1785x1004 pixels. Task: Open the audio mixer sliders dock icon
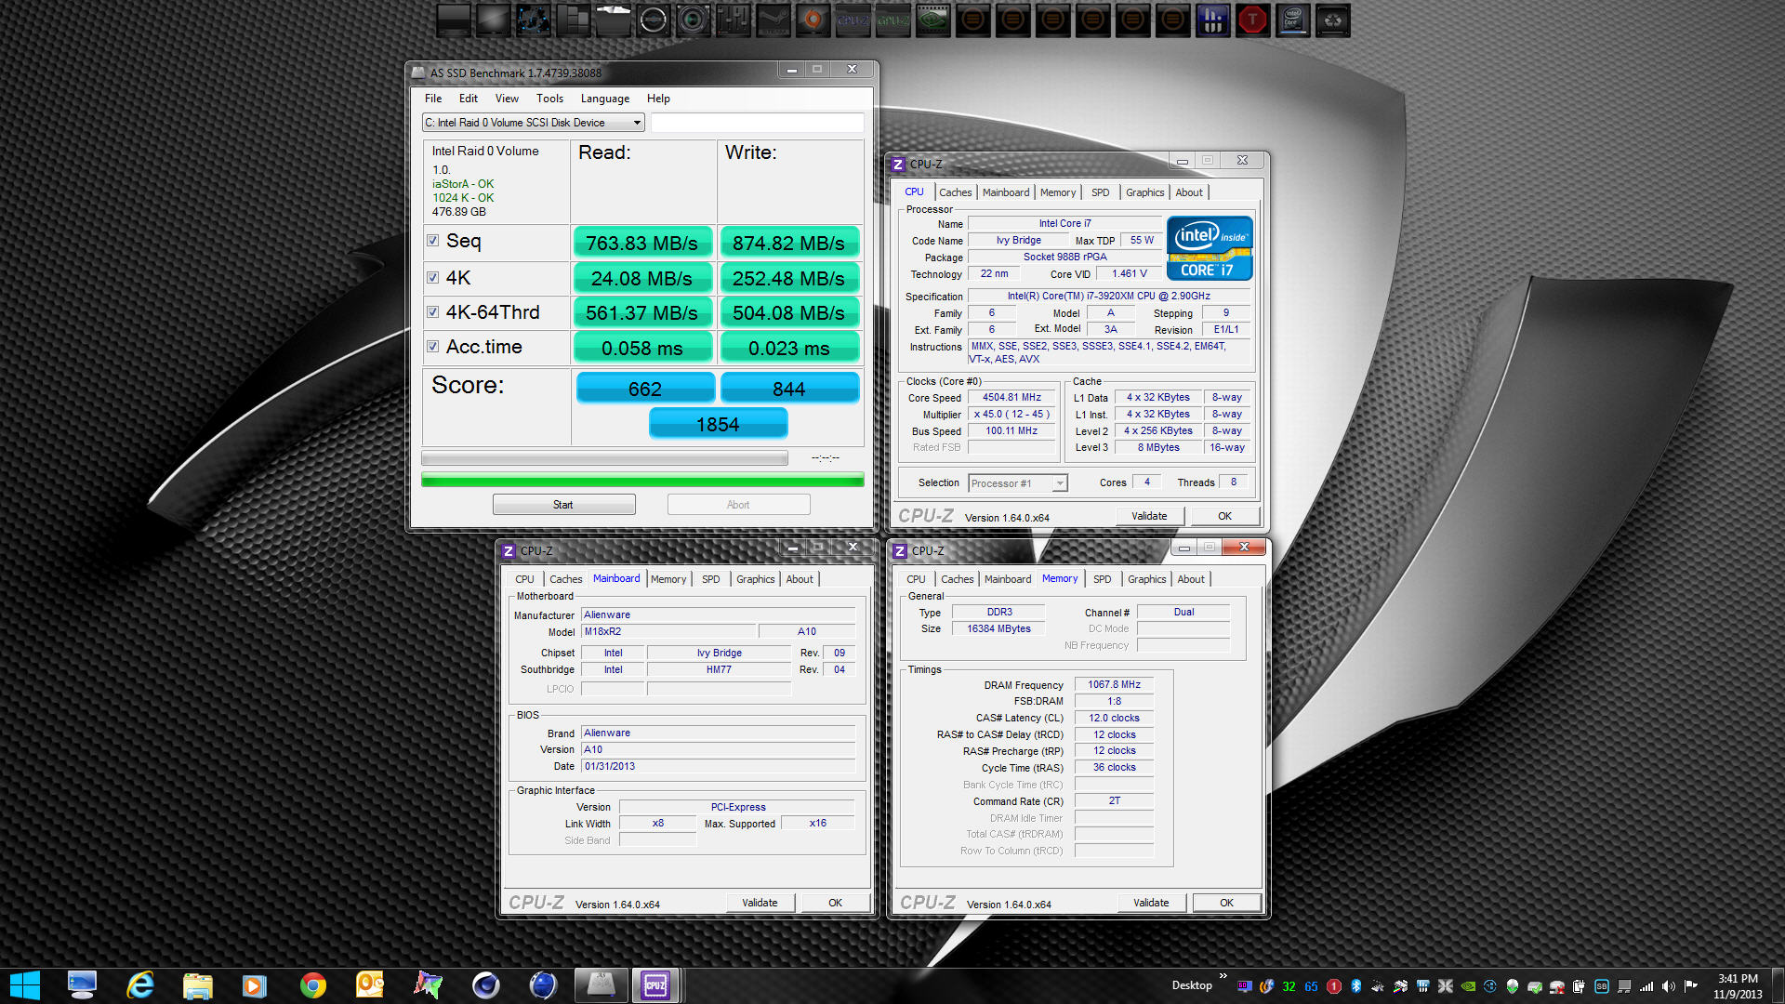pyautogui.click(x=733, y=20)
